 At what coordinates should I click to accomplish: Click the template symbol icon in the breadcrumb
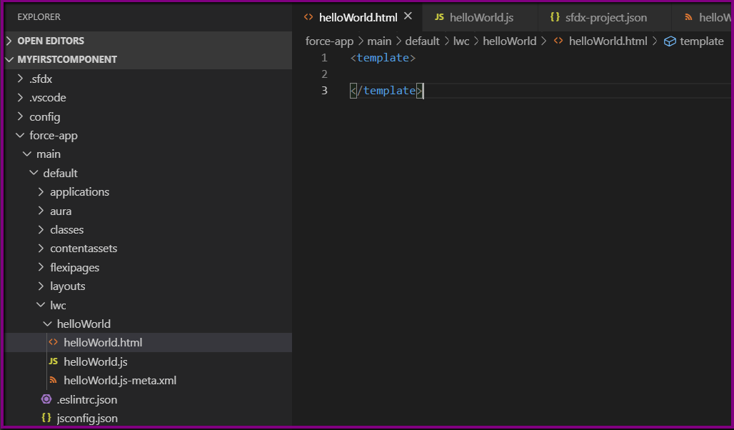tap(669, 41)
